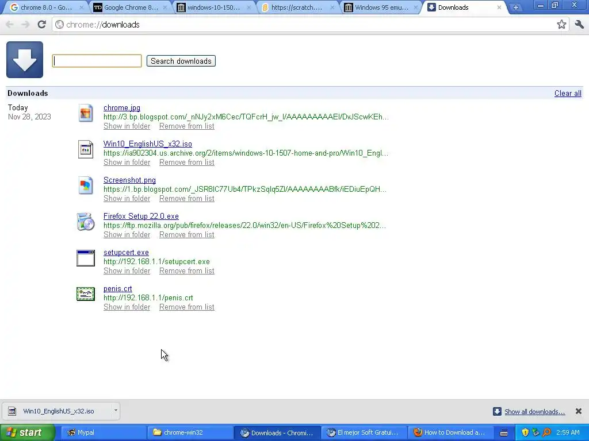Switch to the Windows 95 emu tab
This screenshot has width=589, height=441.
click(x=380, y=7)
